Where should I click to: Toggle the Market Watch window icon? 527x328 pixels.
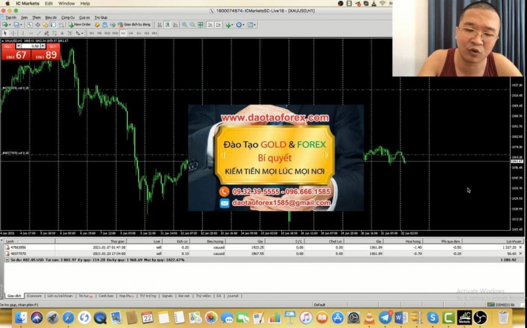coord(30,25)
